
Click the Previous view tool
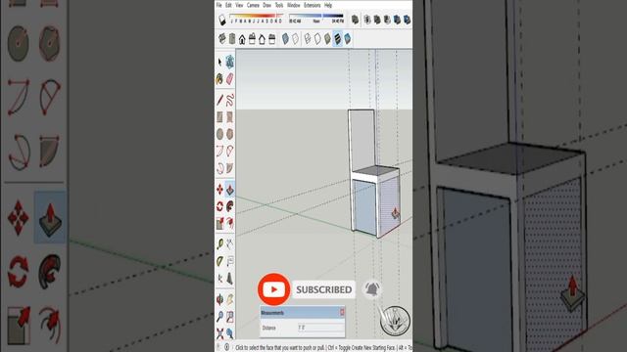click(x=230, y=332)
